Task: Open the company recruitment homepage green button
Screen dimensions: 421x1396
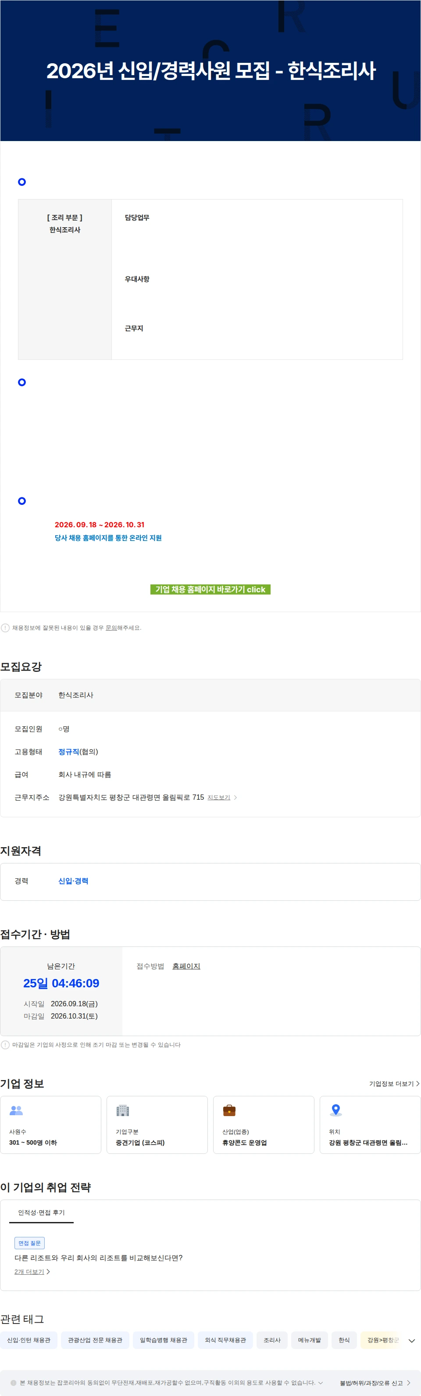Action: (210, 589)
